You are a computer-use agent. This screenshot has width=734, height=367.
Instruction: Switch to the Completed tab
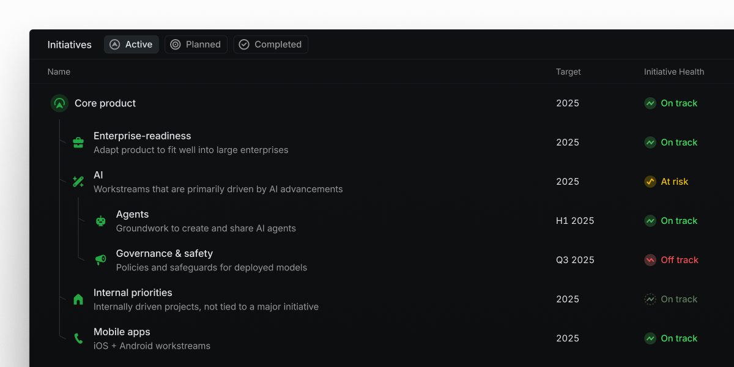(x=270, y=44)
